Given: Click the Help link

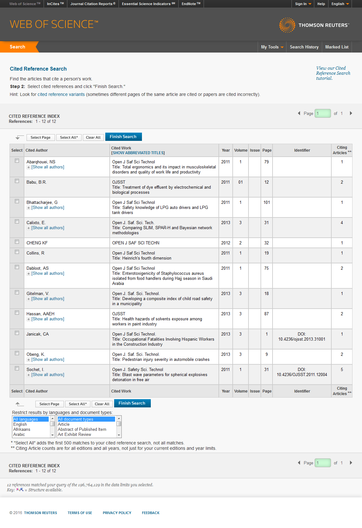Looking at the screenshot, I should [x=321, y=4].
